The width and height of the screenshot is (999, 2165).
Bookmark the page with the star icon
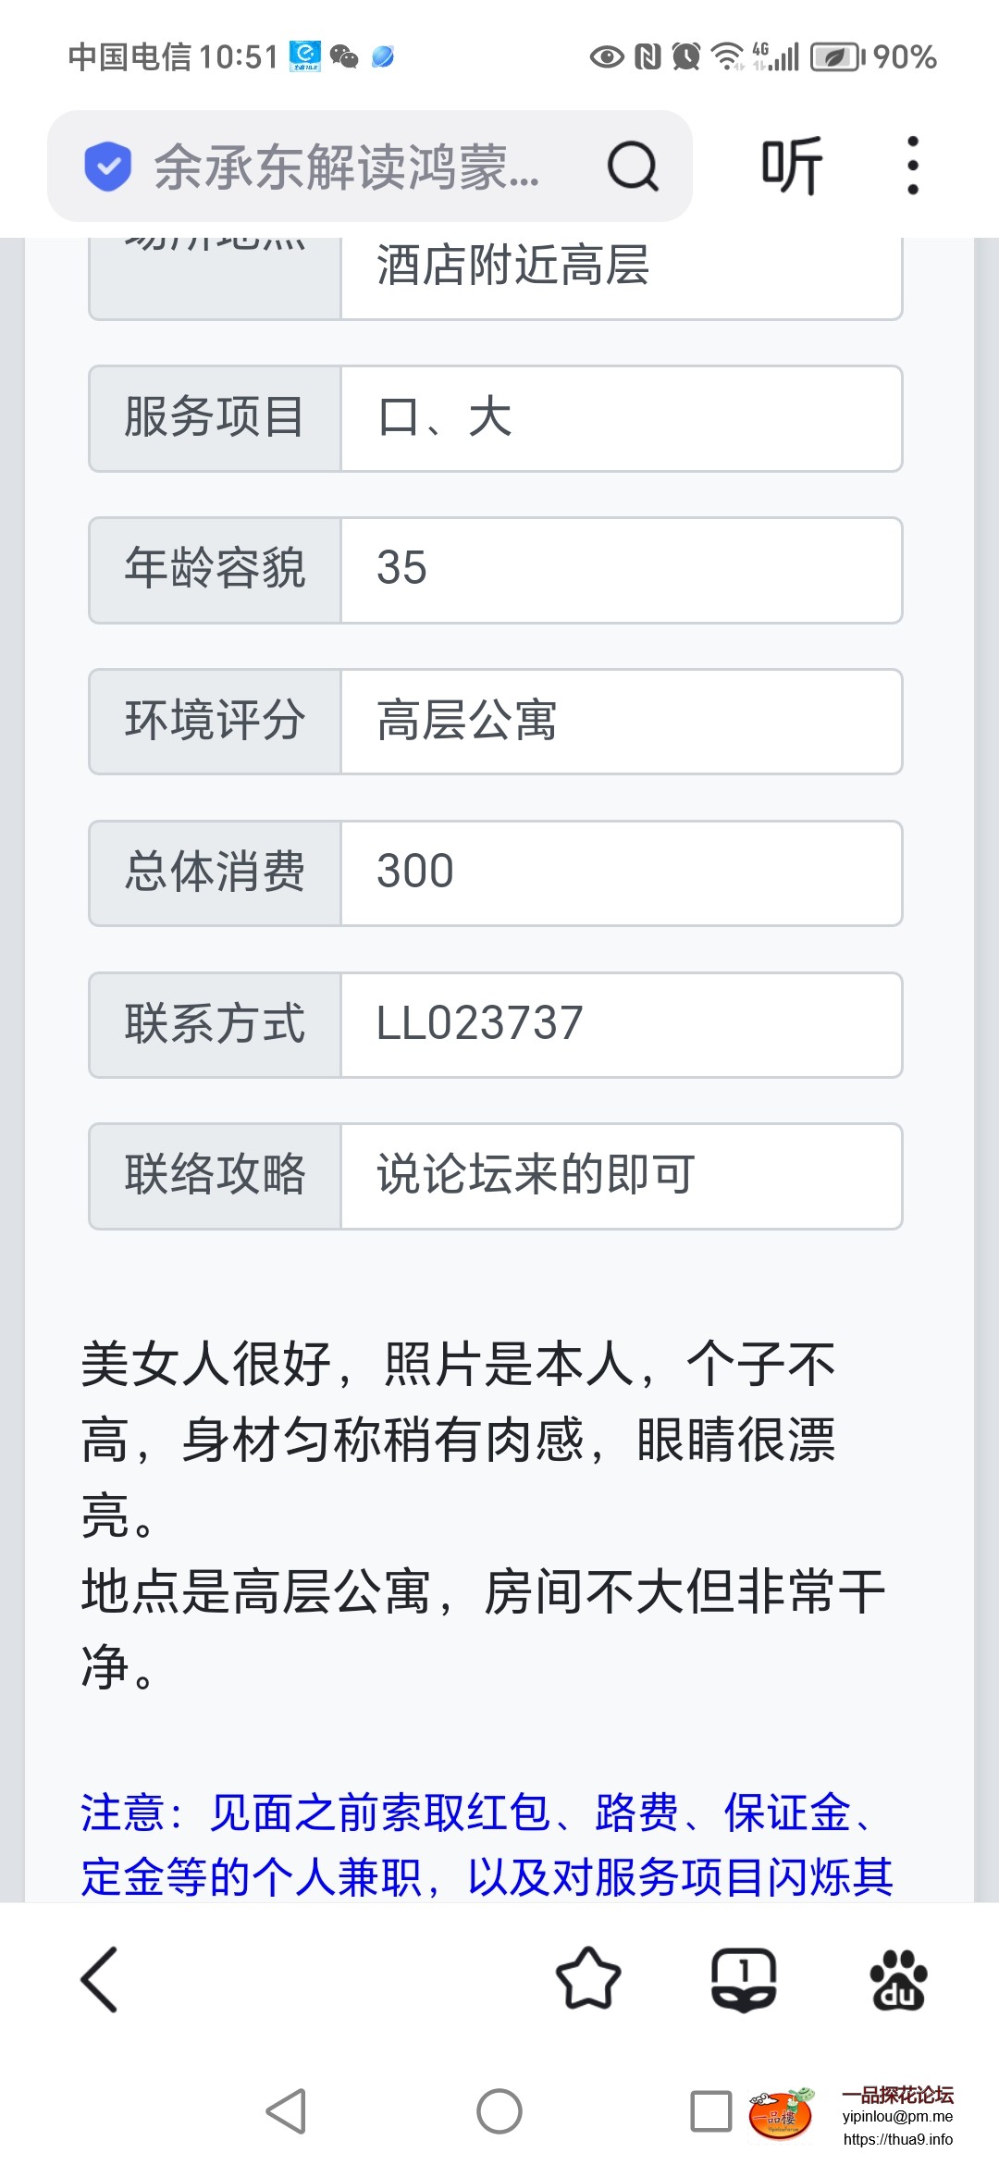coord(588,1980)
